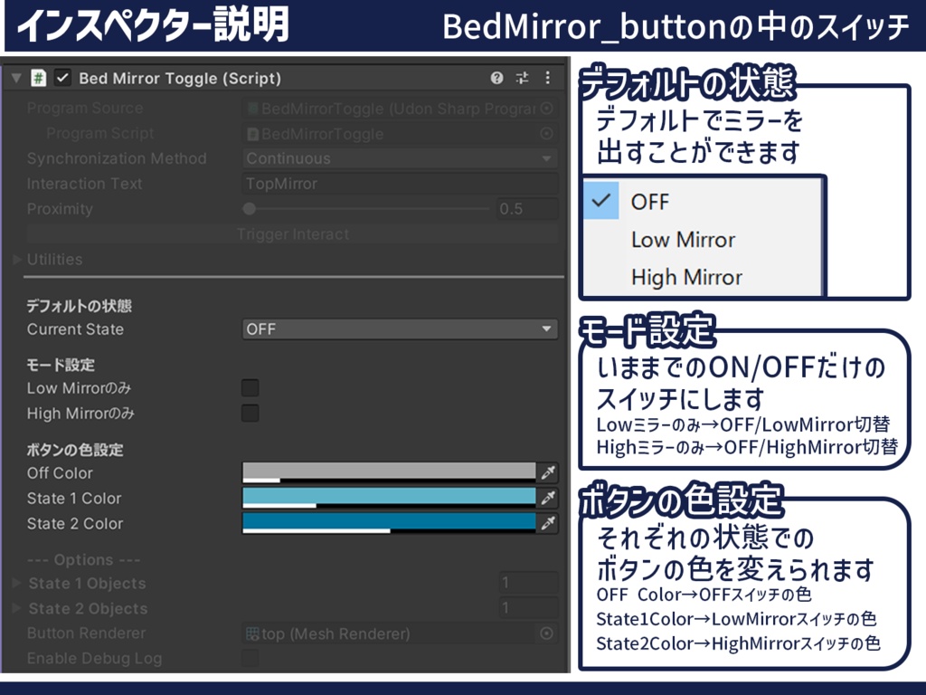
Task: Click the eyedropper next to Off Color
Action: [550, 472]
